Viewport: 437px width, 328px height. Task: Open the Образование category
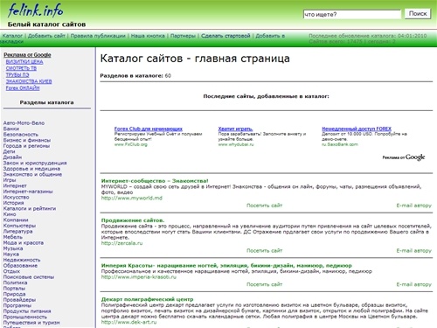(x=20, y=266)
